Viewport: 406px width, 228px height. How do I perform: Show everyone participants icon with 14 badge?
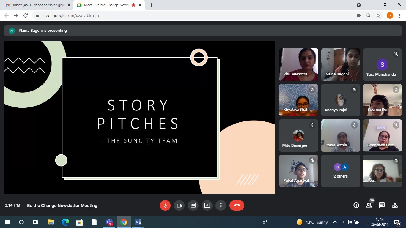(369, 205)
